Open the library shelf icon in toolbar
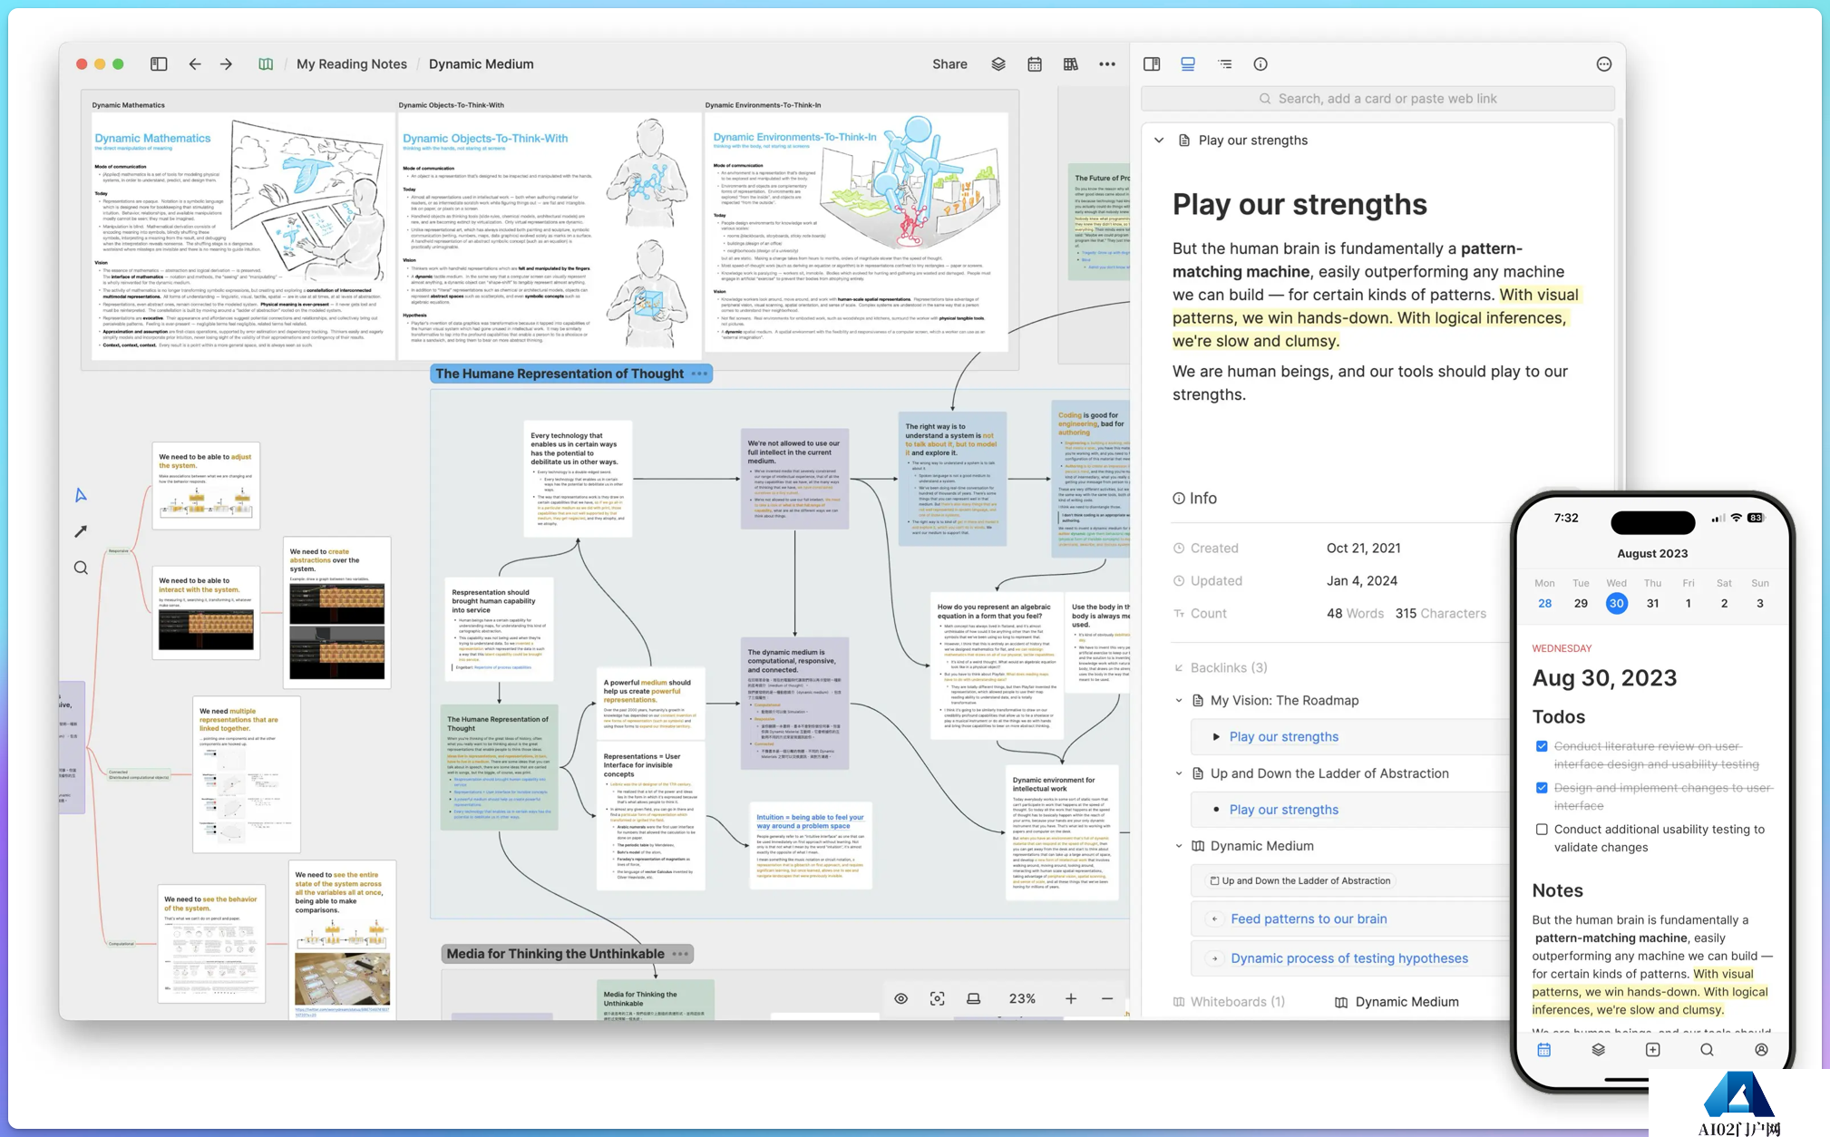This screenshot has height=1137, width=1830. pos(1071,64)
